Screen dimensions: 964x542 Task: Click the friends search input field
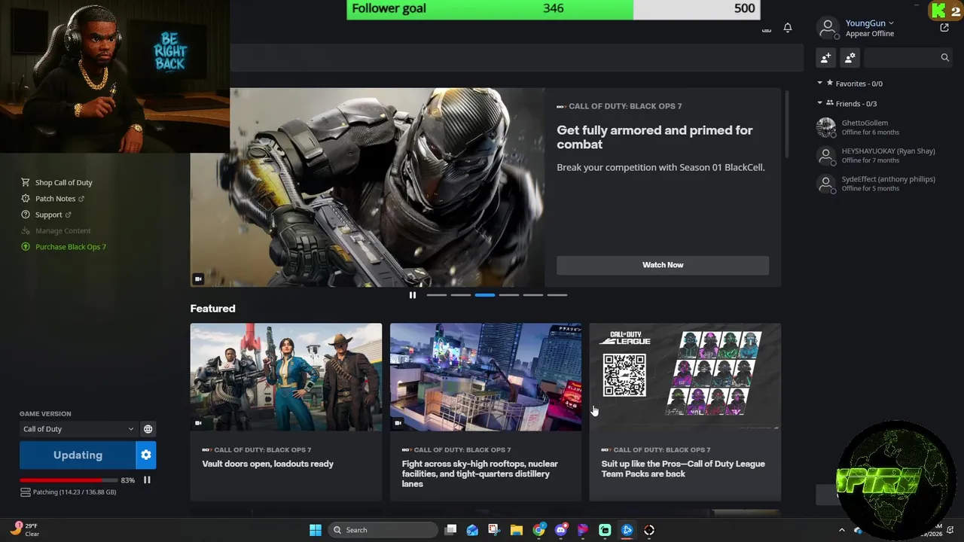click(901, 57)
